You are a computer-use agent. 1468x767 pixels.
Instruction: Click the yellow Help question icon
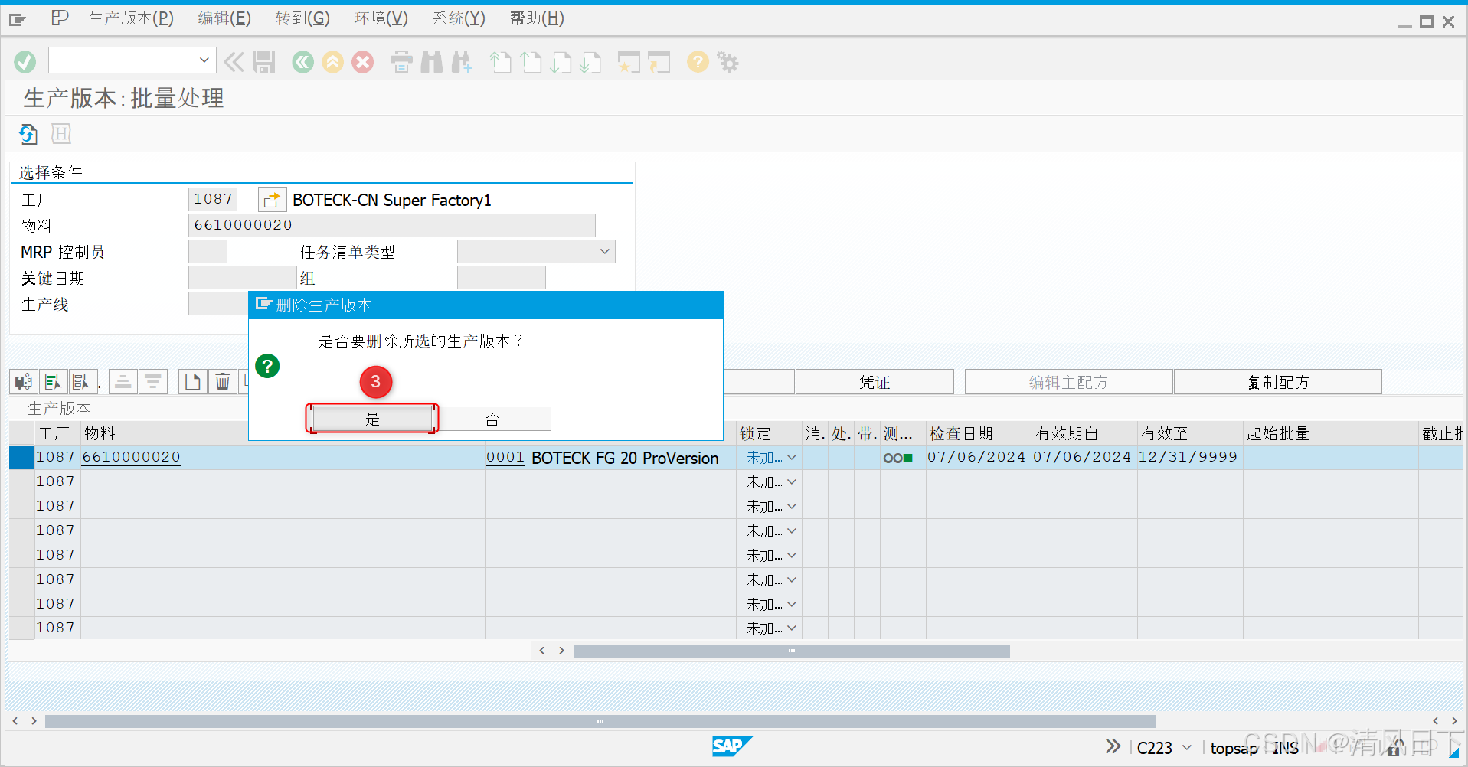[698, 62]
